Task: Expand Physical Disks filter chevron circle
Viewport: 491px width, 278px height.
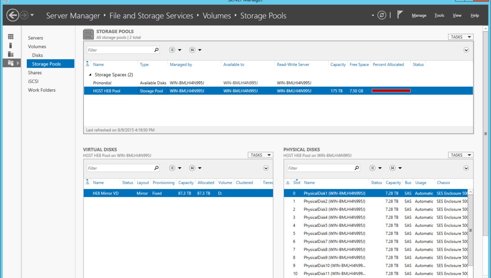Action: pos(466,168)
